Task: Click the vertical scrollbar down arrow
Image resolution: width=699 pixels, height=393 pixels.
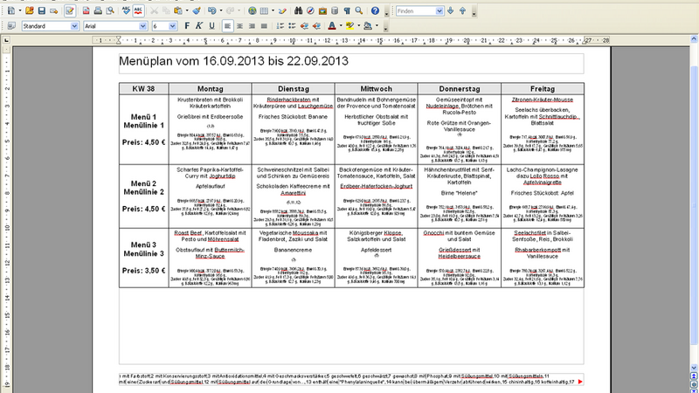Action: 694,368
